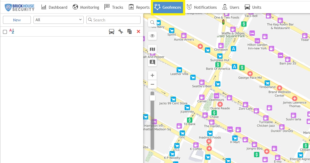Toggle the map visibility eye tool
The height and width of the screenshot is (163, 310).
pyautogui.click(x=152, y=36)
